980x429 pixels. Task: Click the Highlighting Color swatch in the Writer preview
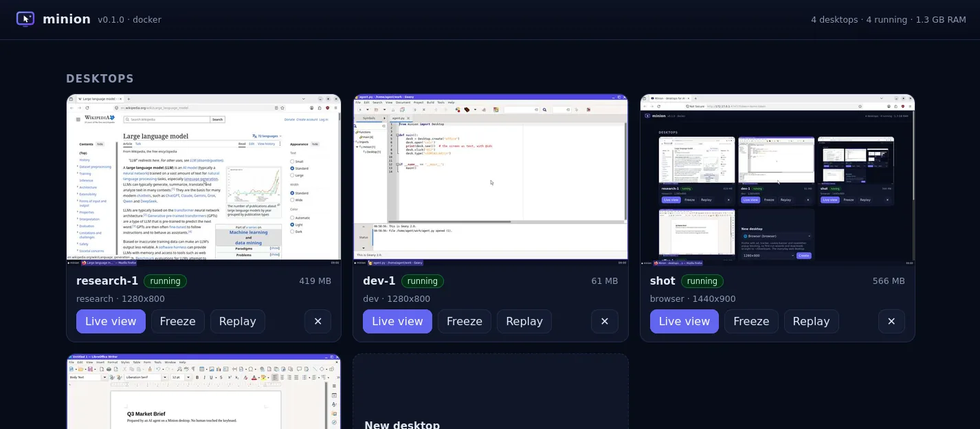coord(263,377)
